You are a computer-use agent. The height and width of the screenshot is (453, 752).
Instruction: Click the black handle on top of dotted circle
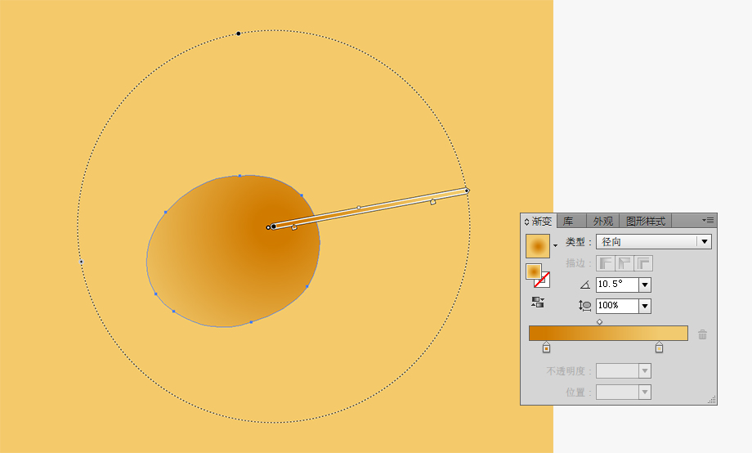pos(239,34)
